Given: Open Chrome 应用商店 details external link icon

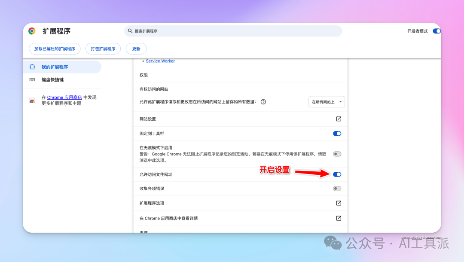Looking at the screenshot, I should [339, 218].
